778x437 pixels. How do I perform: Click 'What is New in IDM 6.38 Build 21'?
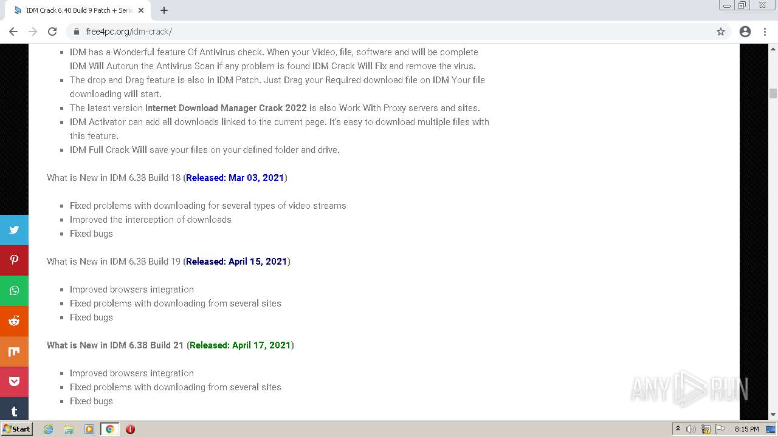115,345
